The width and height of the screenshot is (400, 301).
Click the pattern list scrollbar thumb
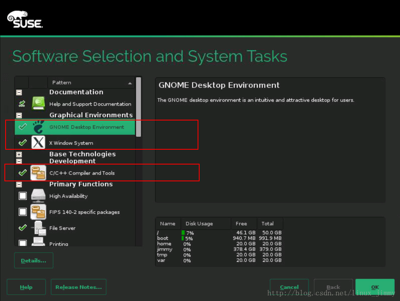tap(139, 107)
